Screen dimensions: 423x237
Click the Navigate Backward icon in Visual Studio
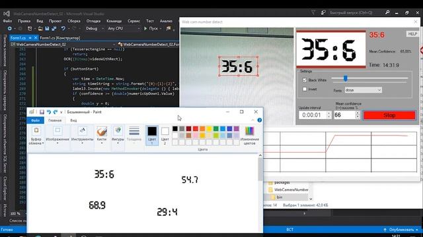[10, 28]
